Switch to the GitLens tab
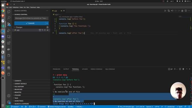The width and height of the screenshot is (192, 108). (85, 69)
